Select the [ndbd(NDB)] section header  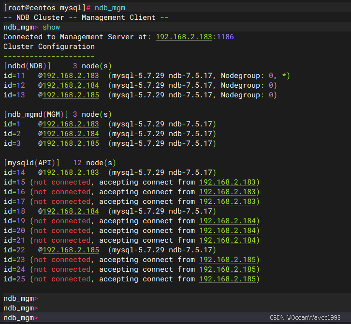coord(27,66)
